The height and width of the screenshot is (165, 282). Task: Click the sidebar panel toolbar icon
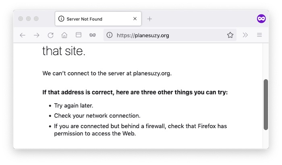(x=79, y=35)
